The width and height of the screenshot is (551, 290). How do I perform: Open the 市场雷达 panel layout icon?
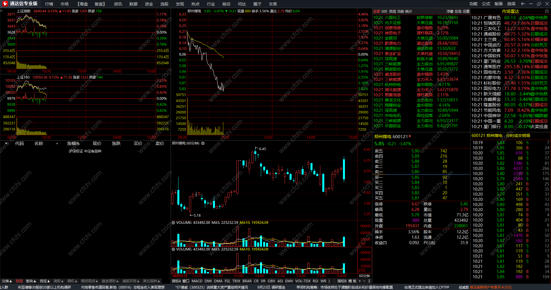pyautogui.click(x=547, y=11)
